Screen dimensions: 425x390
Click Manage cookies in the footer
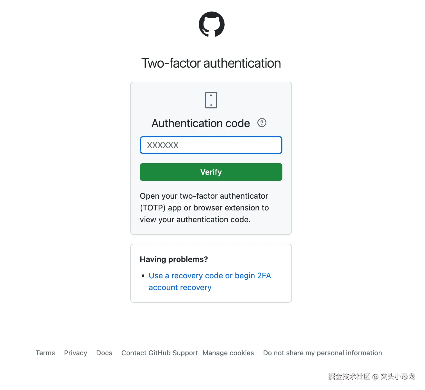(228, 353)
